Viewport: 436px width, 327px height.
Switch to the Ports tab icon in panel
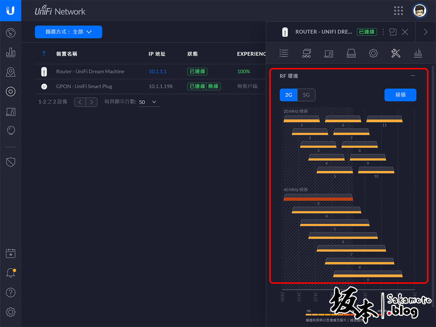pos(351,53)
